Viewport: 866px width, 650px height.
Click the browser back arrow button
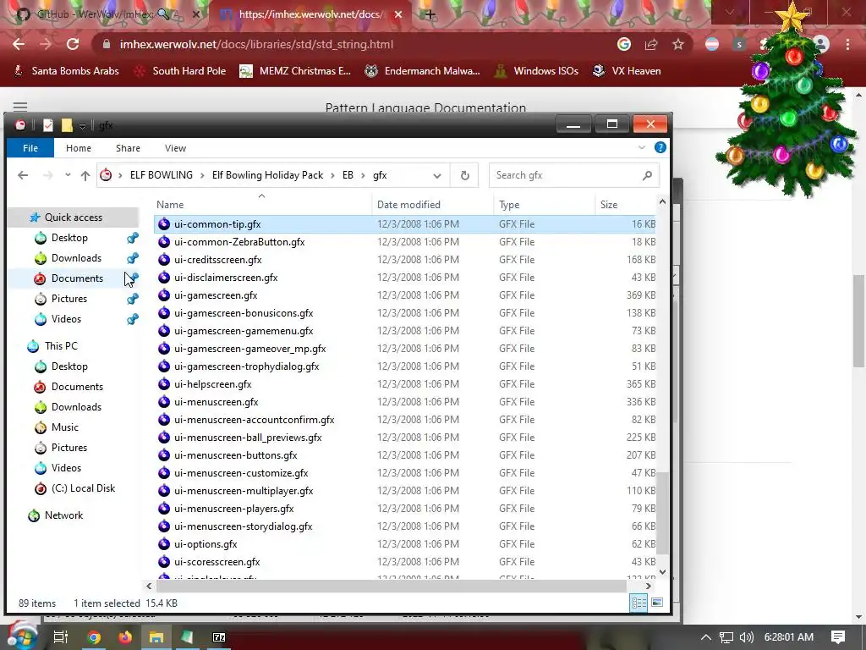[x=19, y=44]
